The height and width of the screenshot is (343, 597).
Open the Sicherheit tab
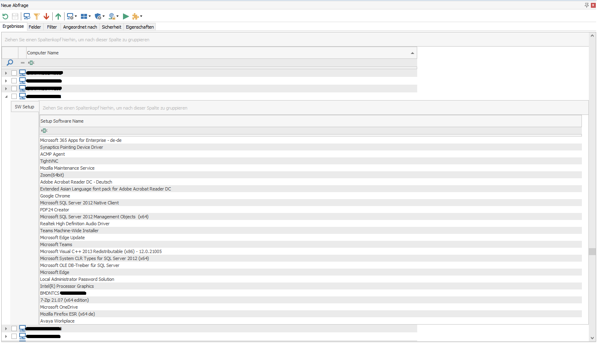tap(112, 27)
